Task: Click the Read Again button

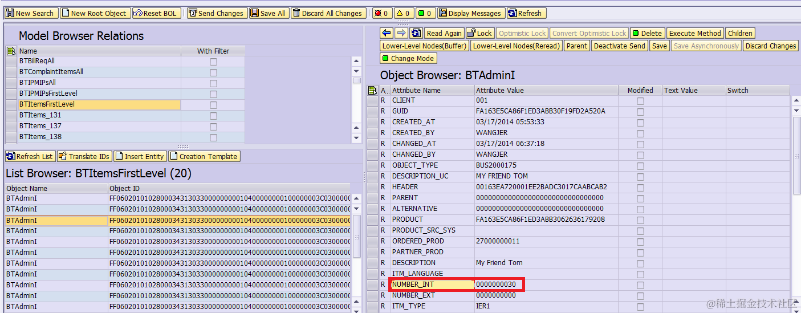Action: 444,33
